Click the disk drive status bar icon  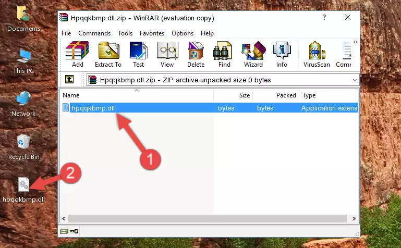(x=64, y=231)
